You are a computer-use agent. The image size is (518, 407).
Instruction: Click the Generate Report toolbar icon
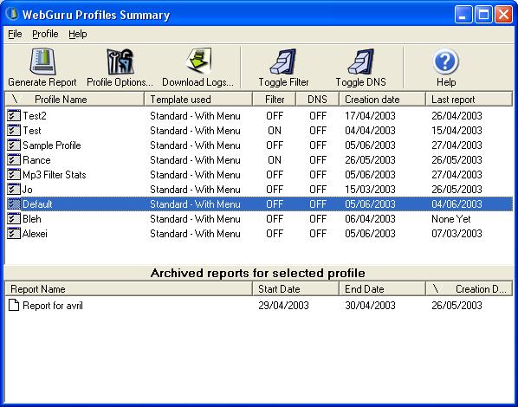coord(42,61)
